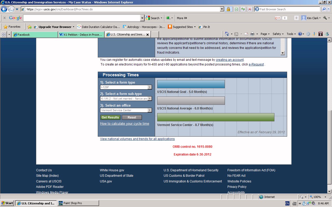Open the Quick Tabs grid icon

click(x=4, y=34)
